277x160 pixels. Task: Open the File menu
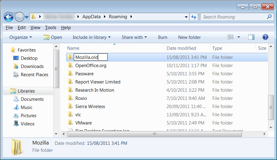pyautogui.click(x=9, y=28)
